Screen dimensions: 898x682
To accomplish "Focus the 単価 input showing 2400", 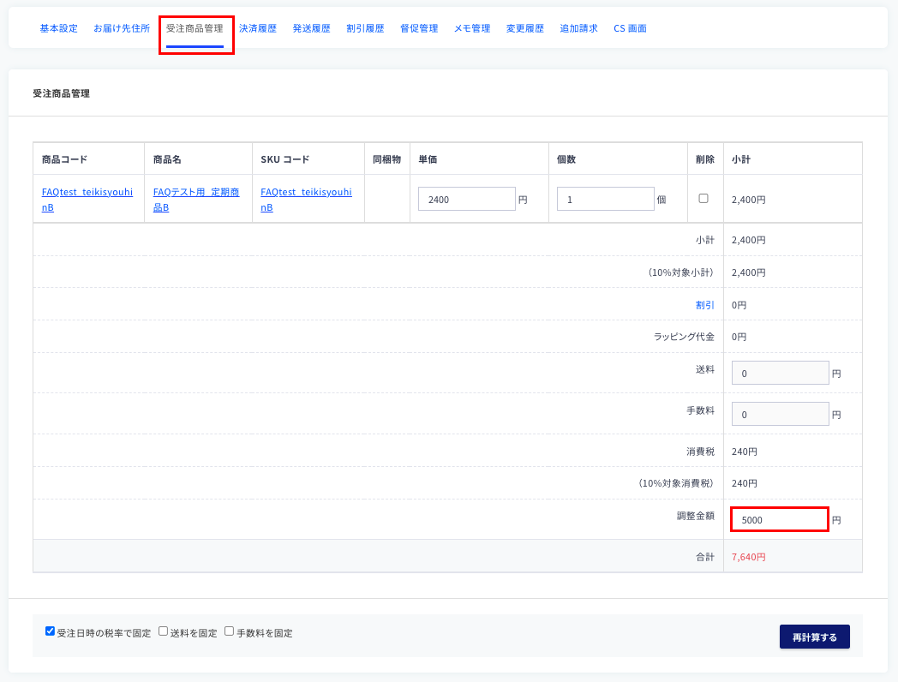I will click(467, 199).
